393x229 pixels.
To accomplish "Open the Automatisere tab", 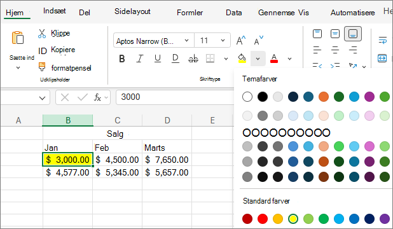I will coord(353,13).
